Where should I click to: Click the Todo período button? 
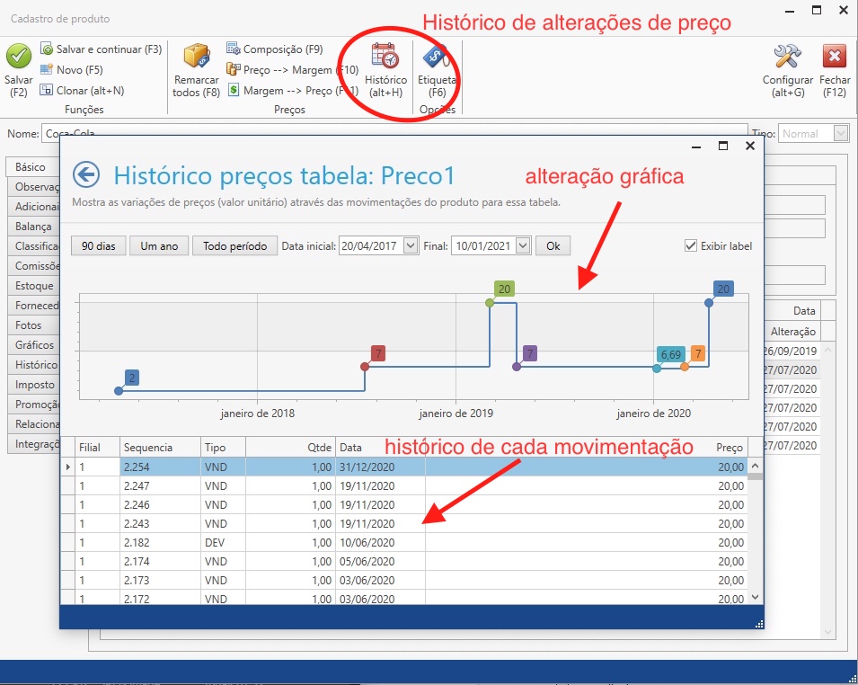tap(234, 245)
